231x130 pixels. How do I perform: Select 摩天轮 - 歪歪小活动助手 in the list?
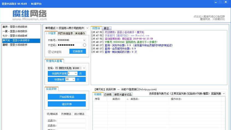click(21, 40)
